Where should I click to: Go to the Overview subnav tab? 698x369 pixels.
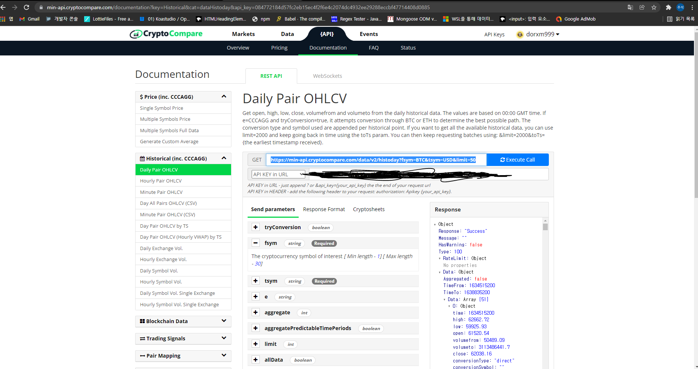[238, 48]
